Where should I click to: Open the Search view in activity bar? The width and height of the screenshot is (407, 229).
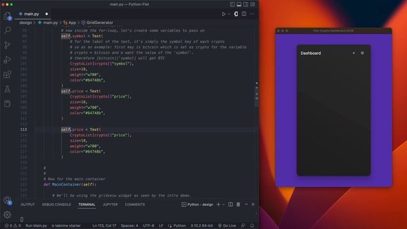pyautogui.click(x=7, y=31)
